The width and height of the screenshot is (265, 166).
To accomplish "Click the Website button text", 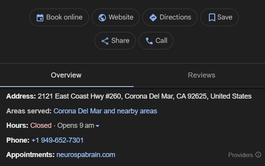I will pyautogui.click(x=121, y=17).
